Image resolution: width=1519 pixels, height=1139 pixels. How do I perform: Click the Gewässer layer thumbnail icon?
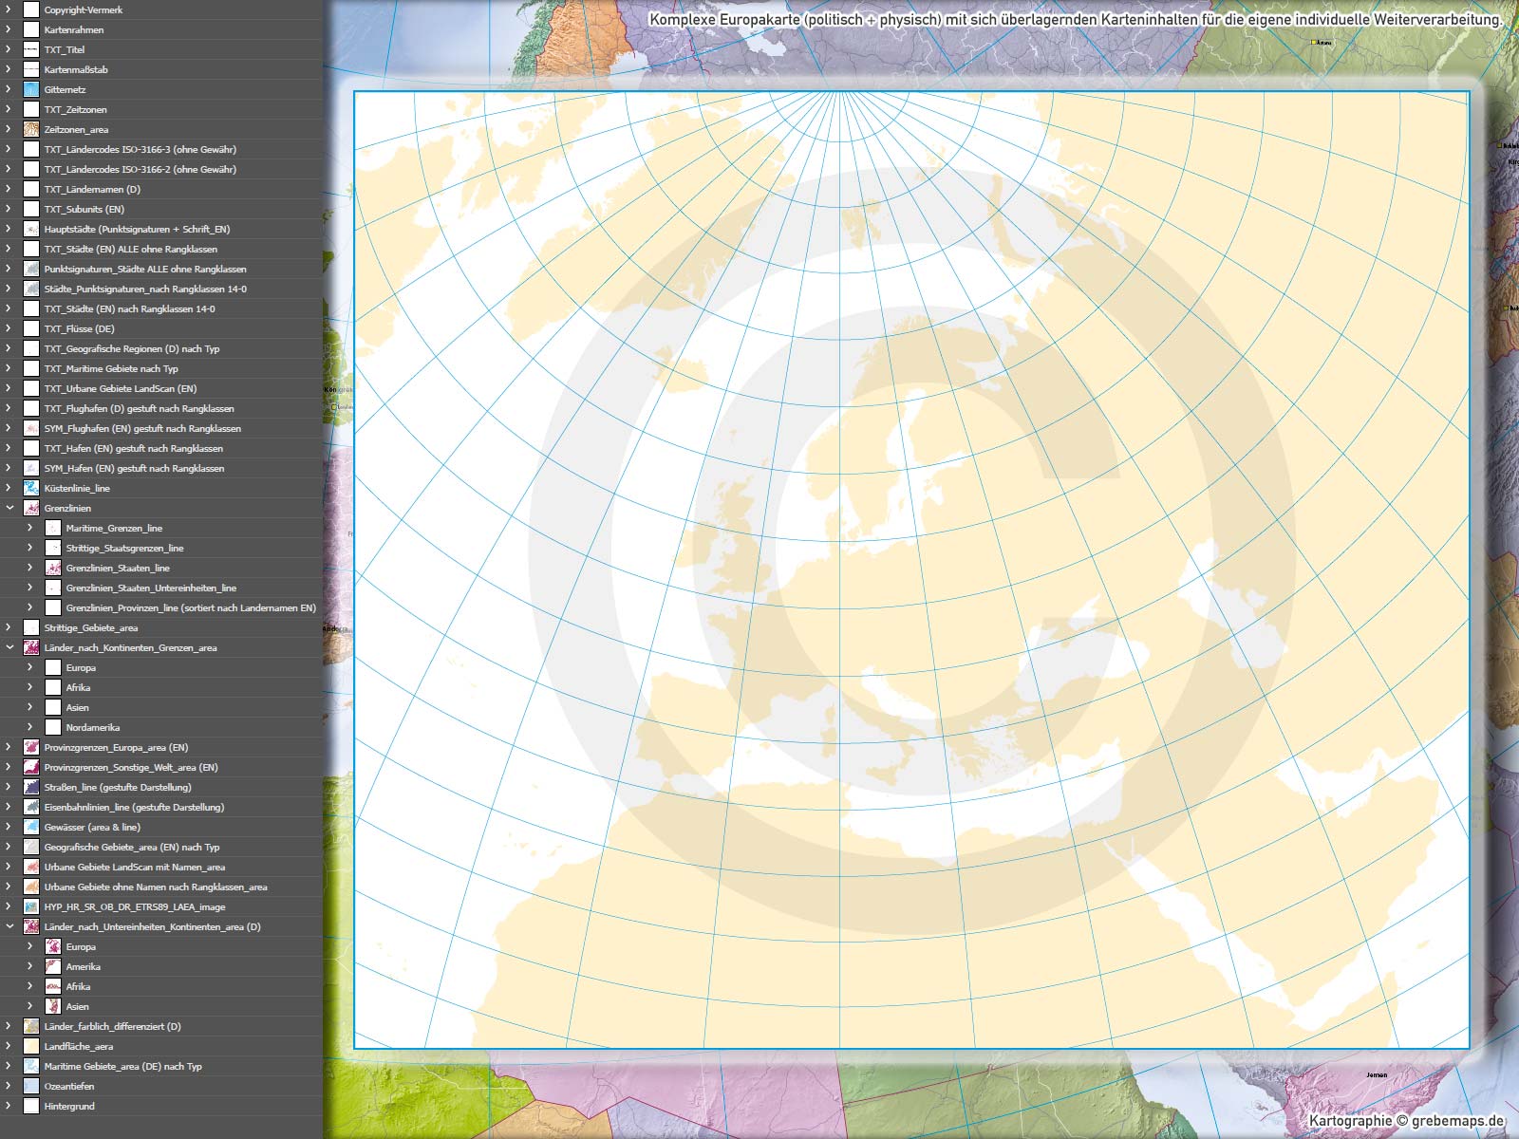(x=31, y=827)
